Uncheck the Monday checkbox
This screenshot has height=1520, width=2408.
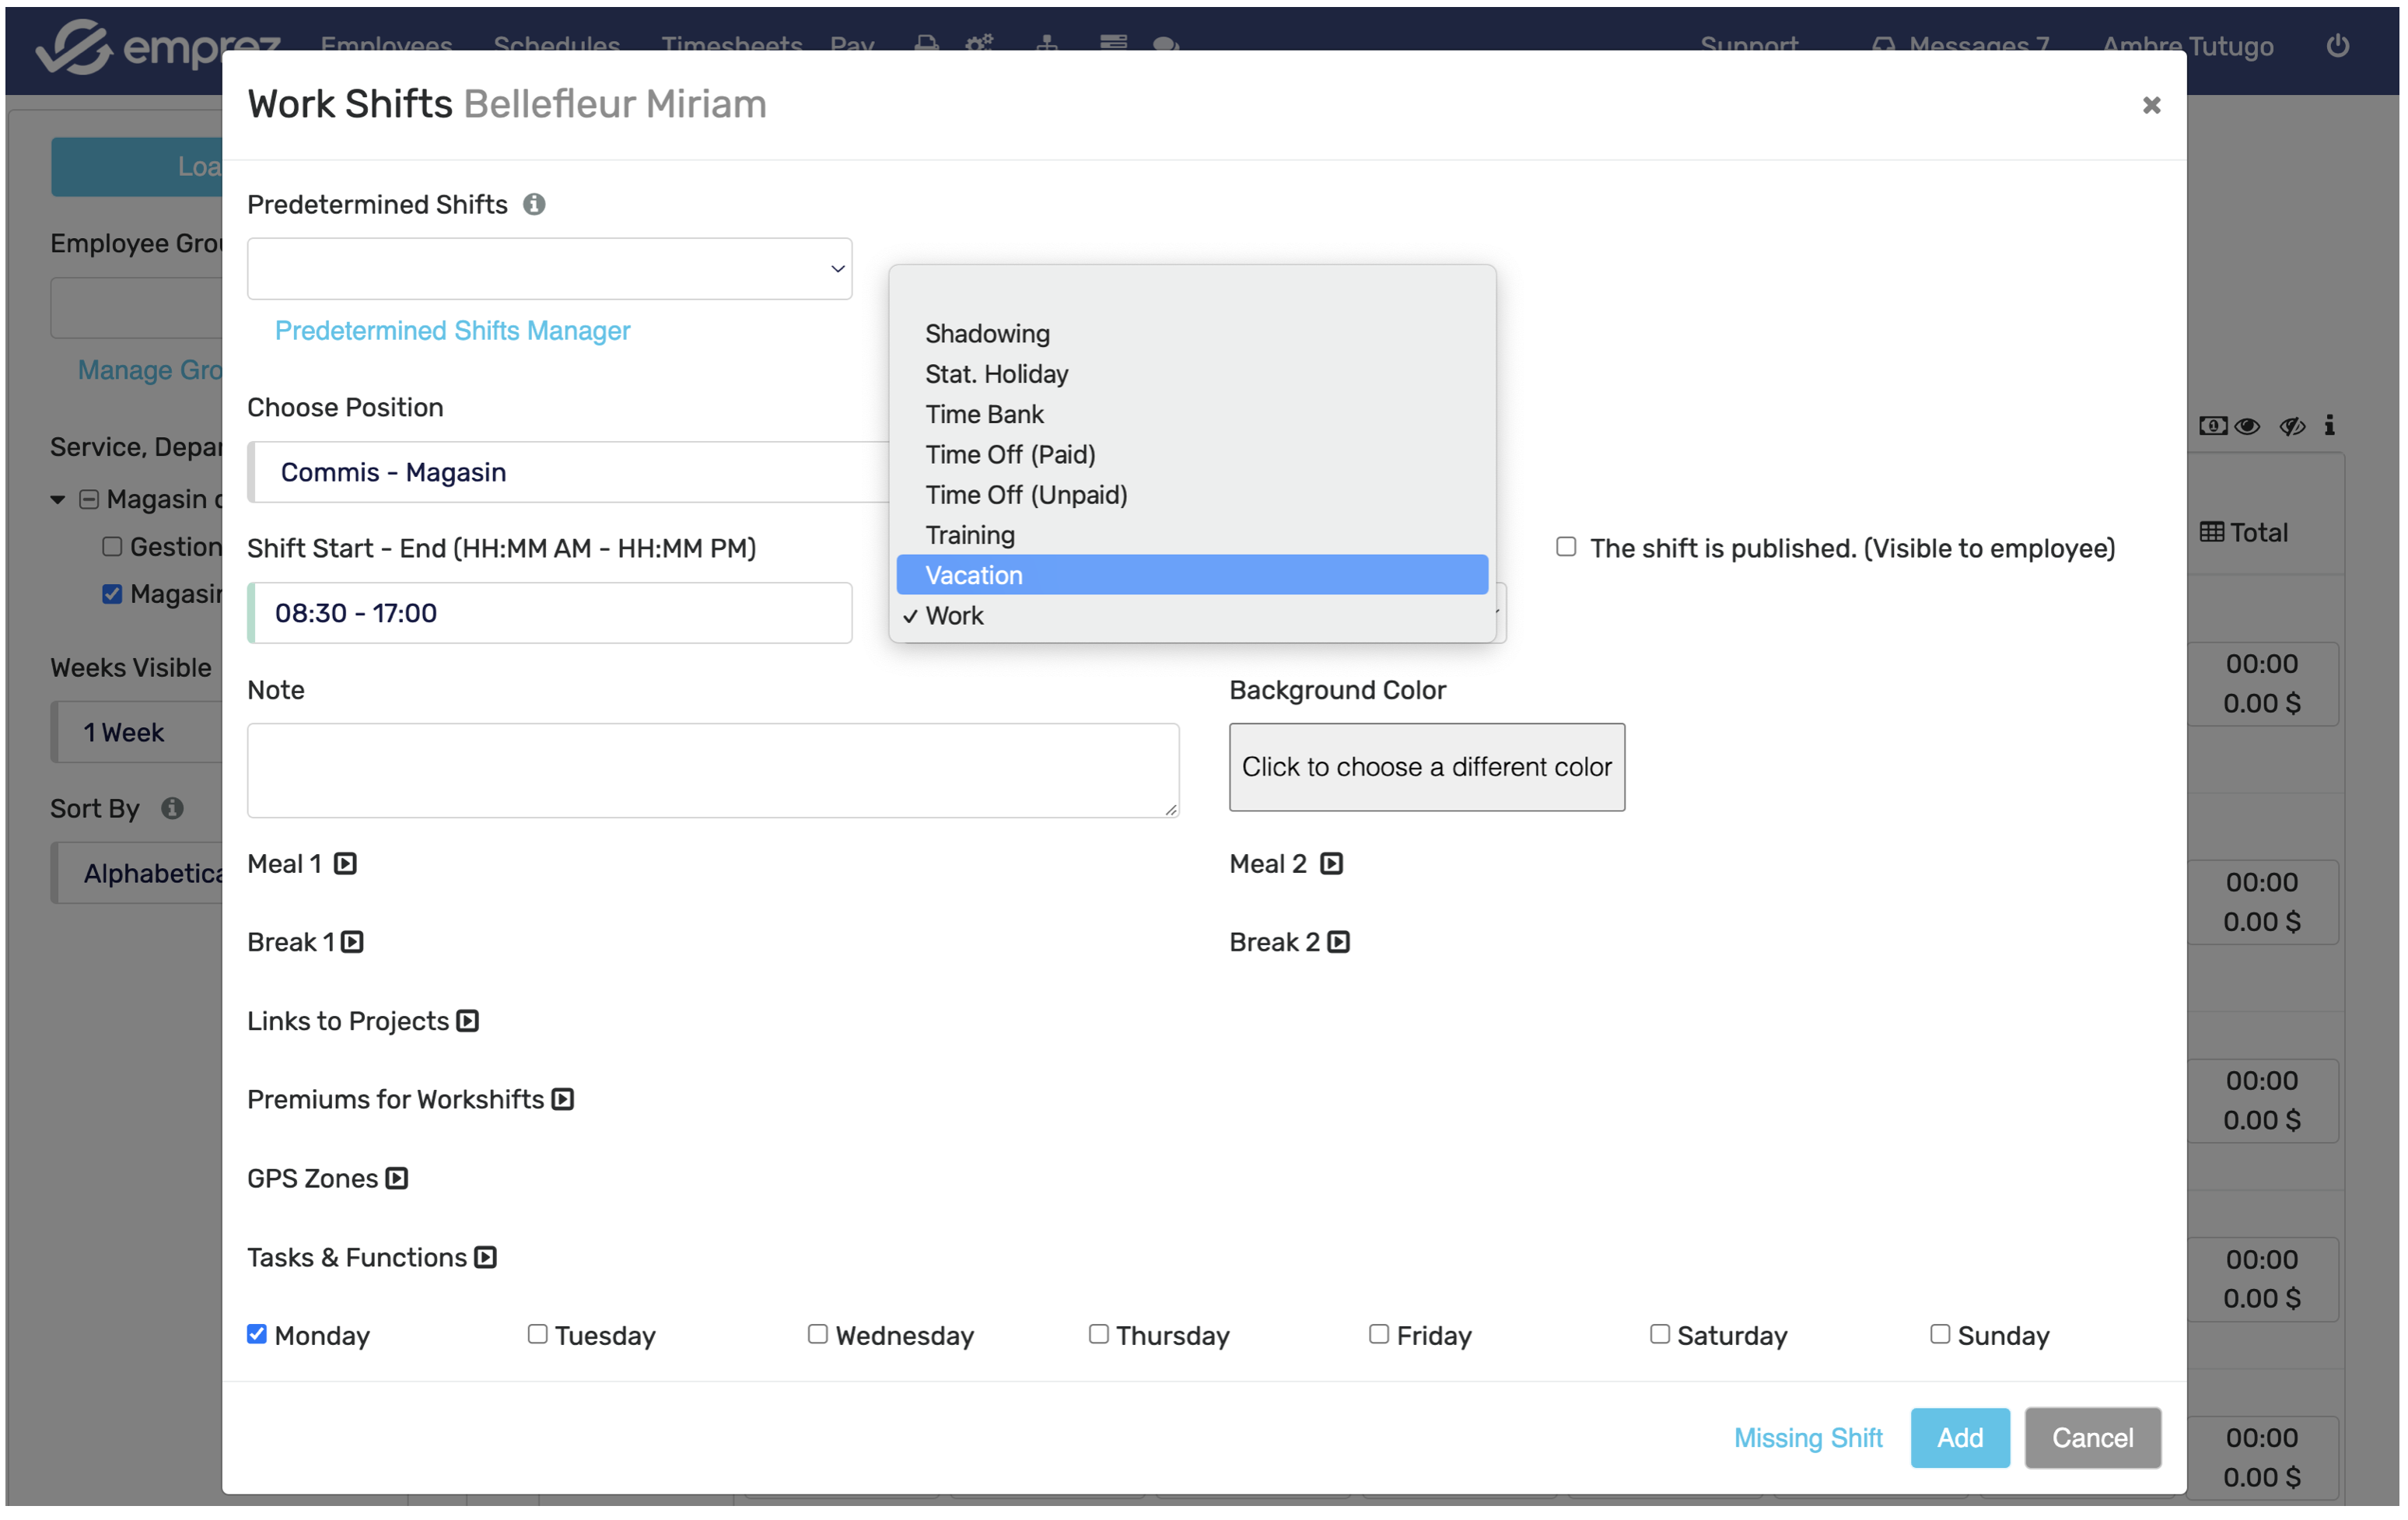(257, 1334)
